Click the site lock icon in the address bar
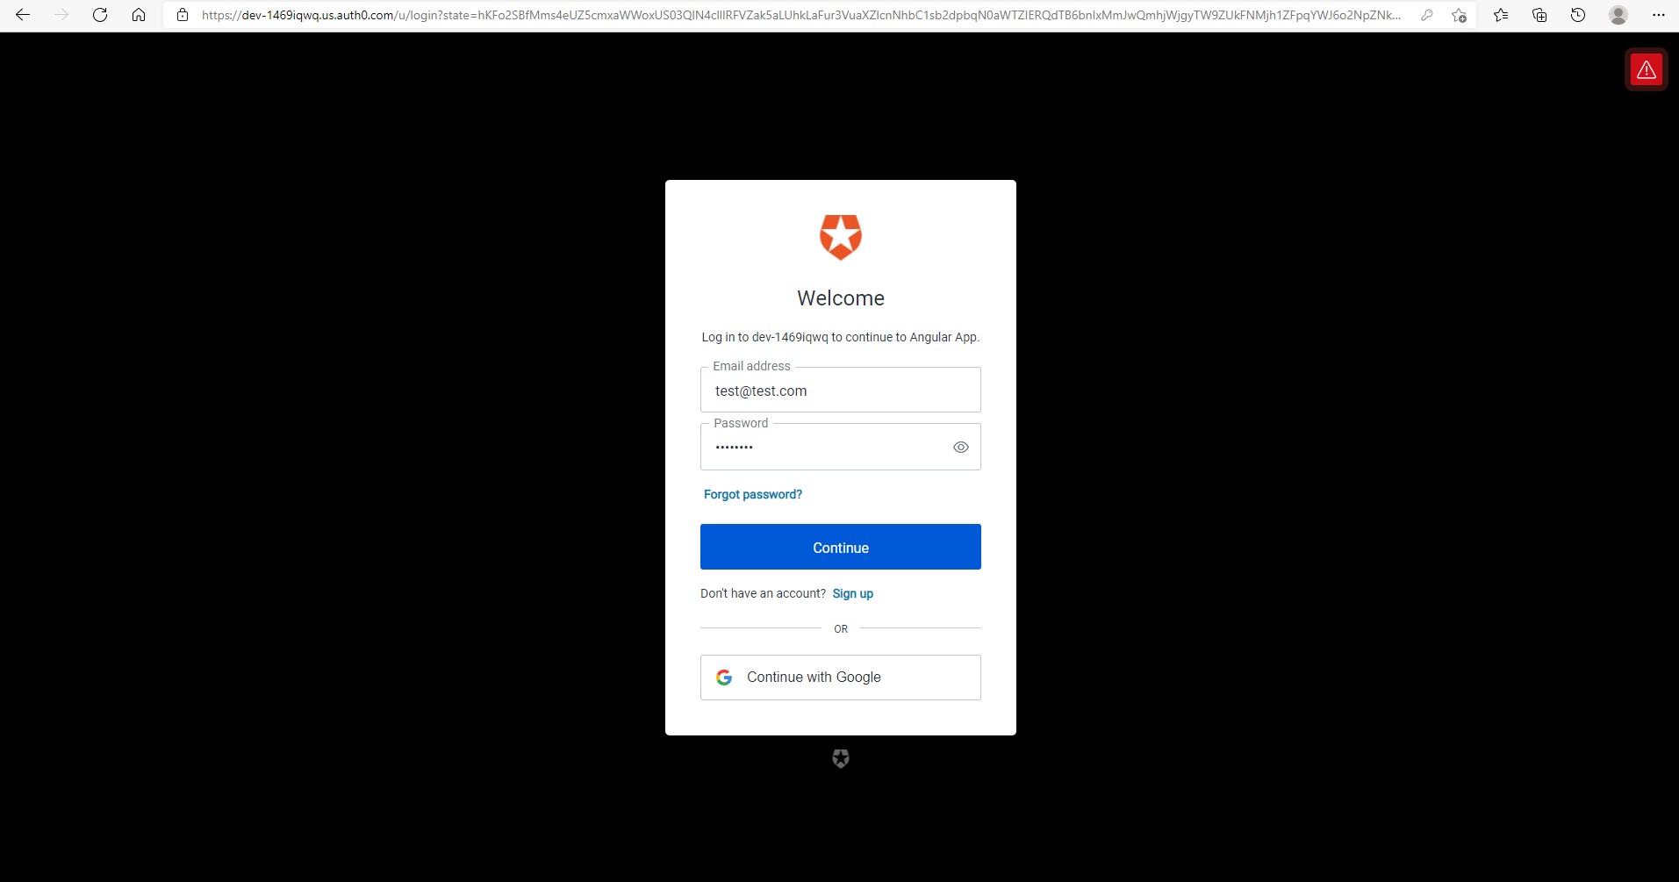This screenshot has height=882, width=1679. point(183,15)
